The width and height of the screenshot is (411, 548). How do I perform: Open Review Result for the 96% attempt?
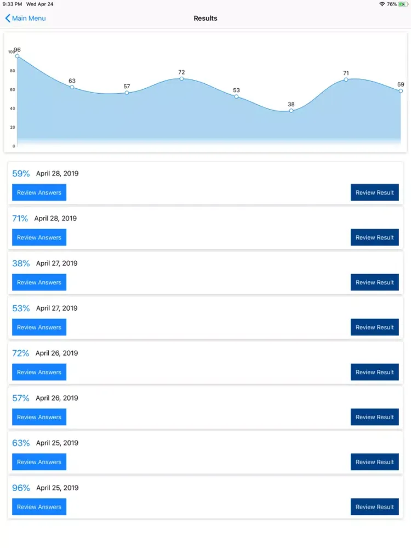click(374, 507)
